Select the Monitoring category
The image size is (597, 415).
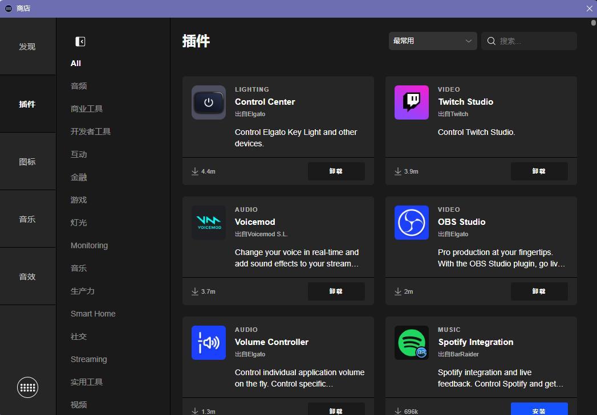89,245
